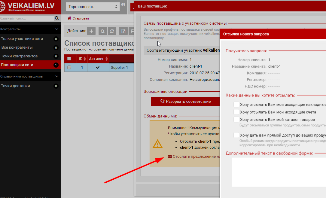Enable sending my product catalog checkbox

(236, 120)
